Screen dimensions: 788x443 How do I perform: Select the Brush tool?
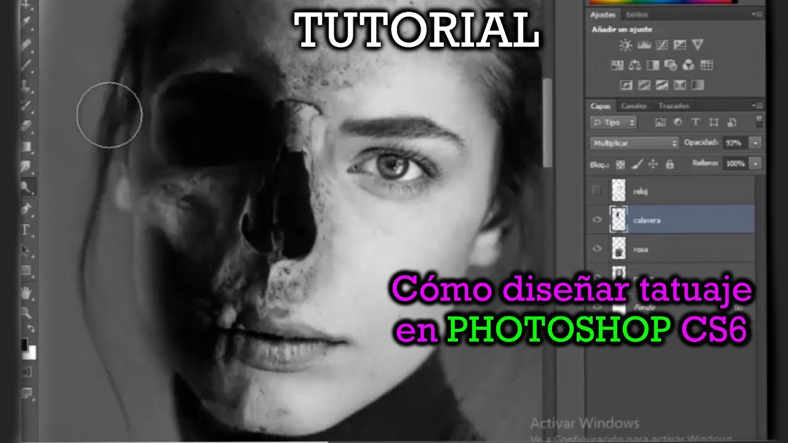(27, 64)
